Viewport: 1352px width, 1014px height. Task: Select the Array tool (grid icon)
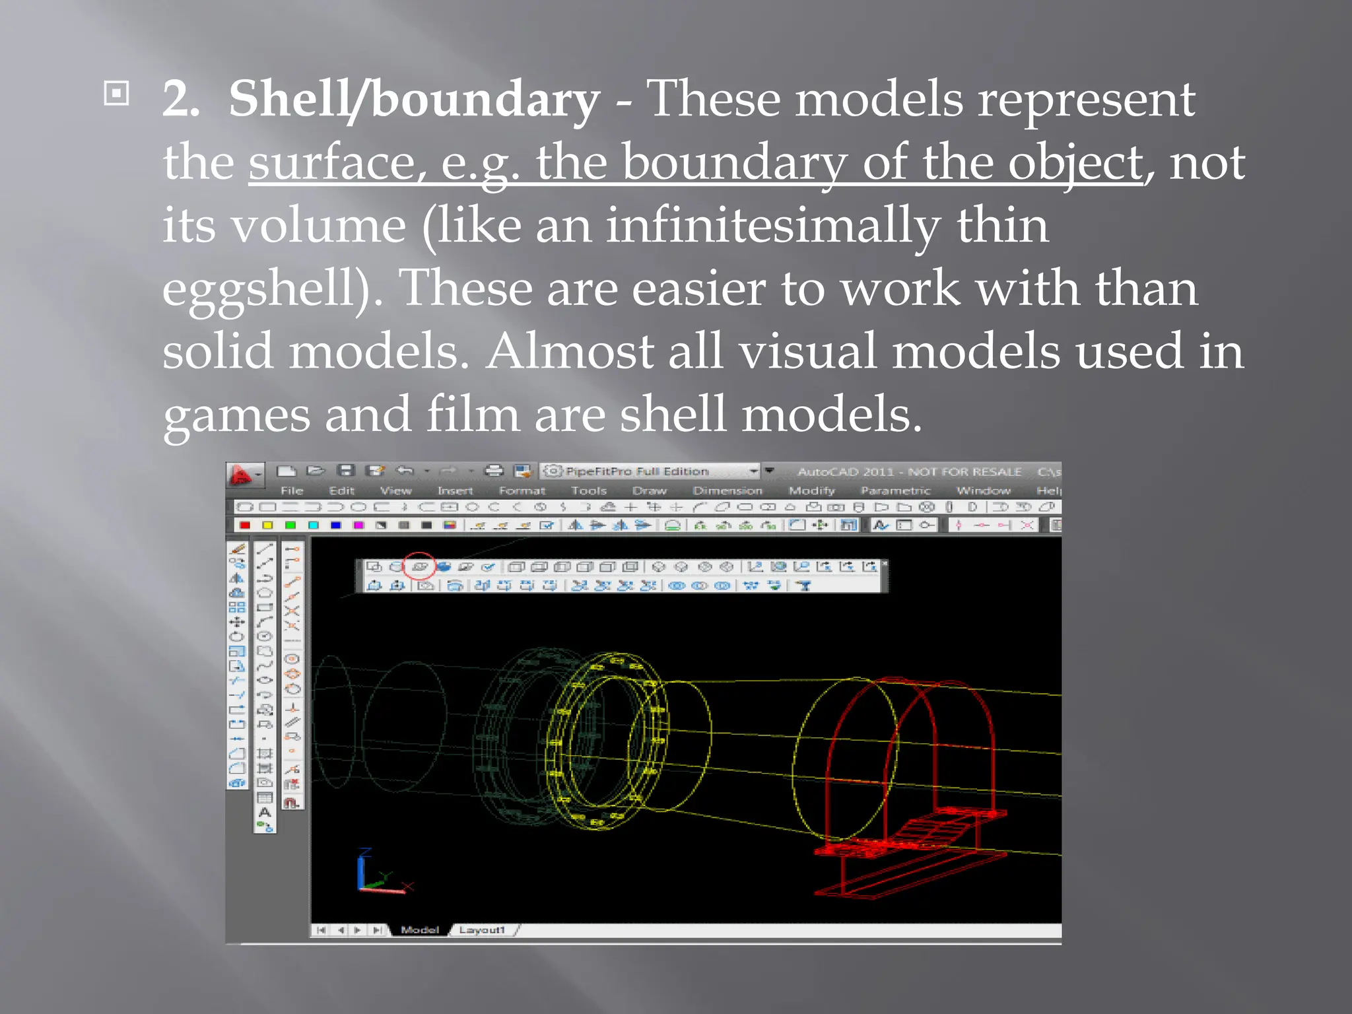coord(237,607)
